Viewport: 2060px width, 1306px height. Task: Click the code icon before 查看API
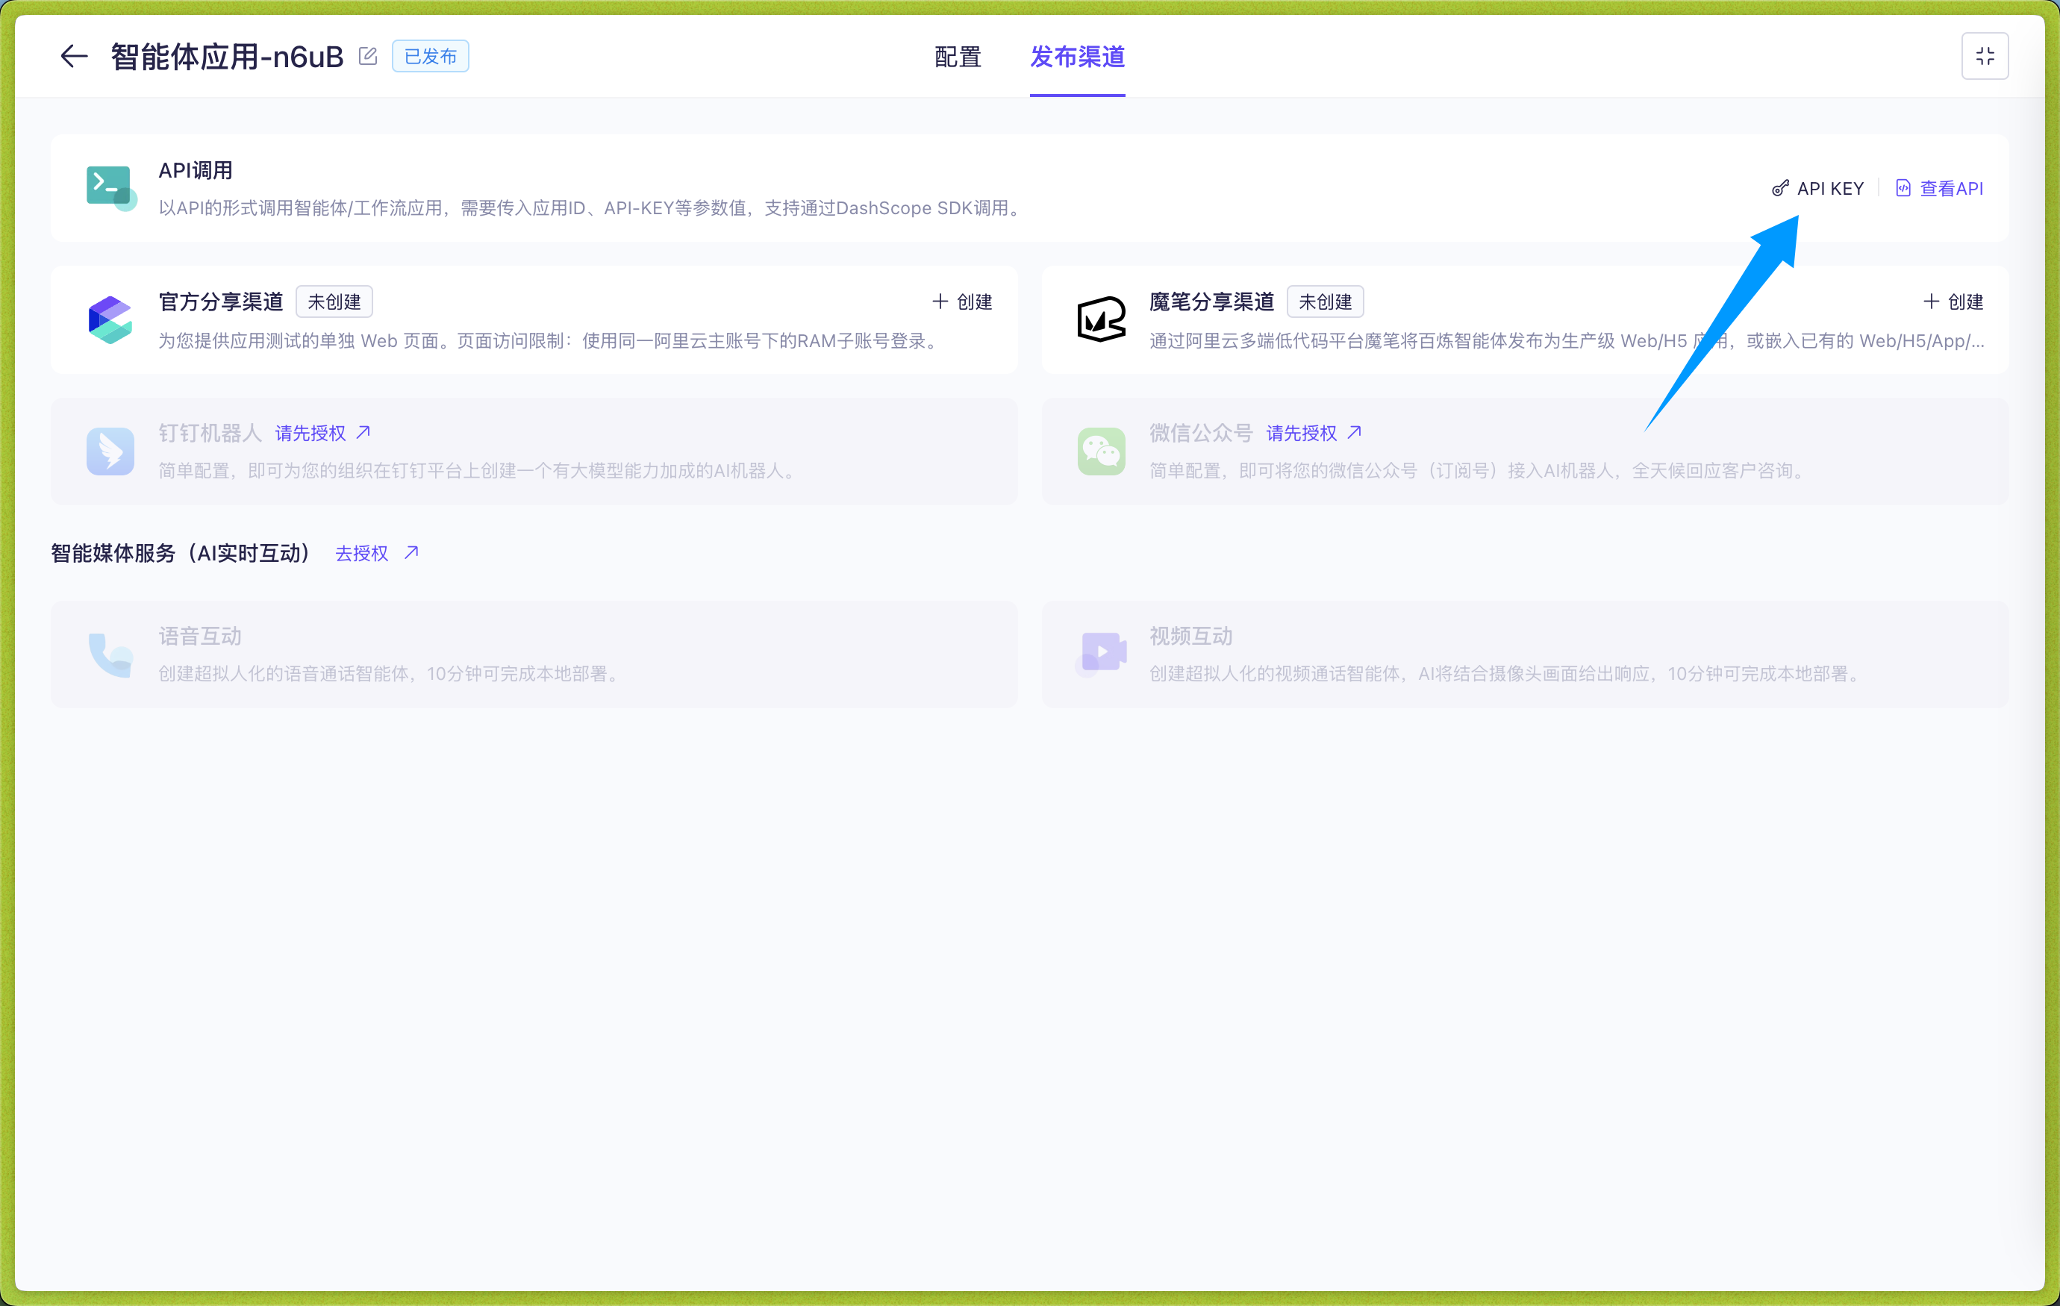click(x=1903, y=188)
